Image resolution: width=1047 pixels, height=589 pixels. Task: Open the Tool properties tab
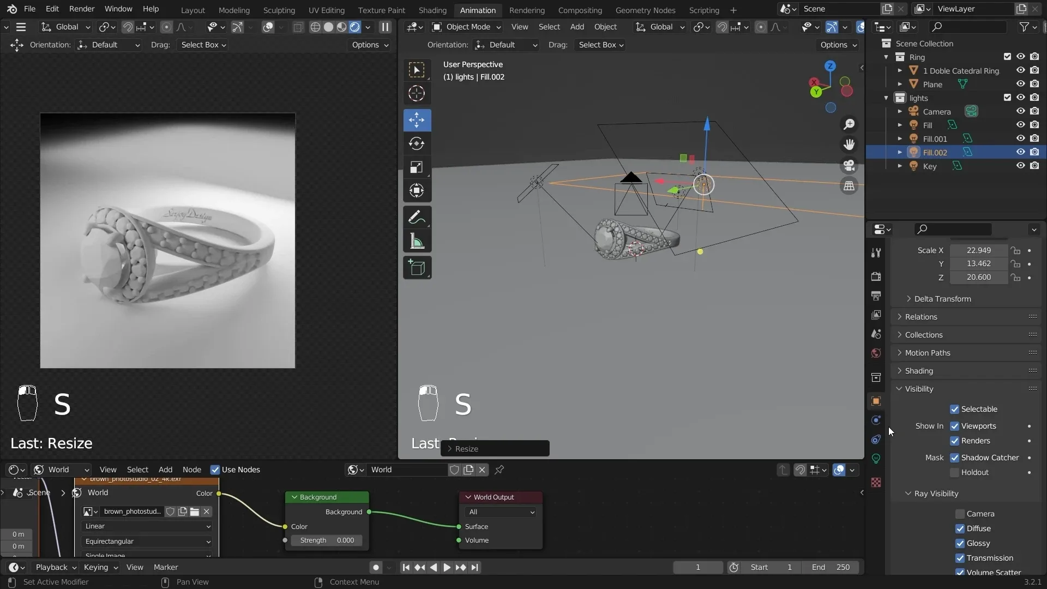coord(876,253)
